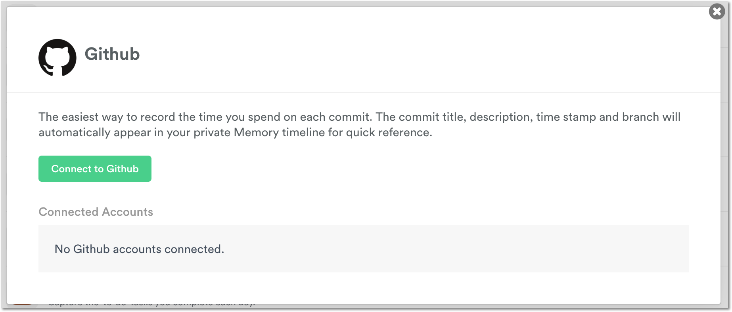Click the Capture to-do tasks text behind modal

click(x=153, y=303)
